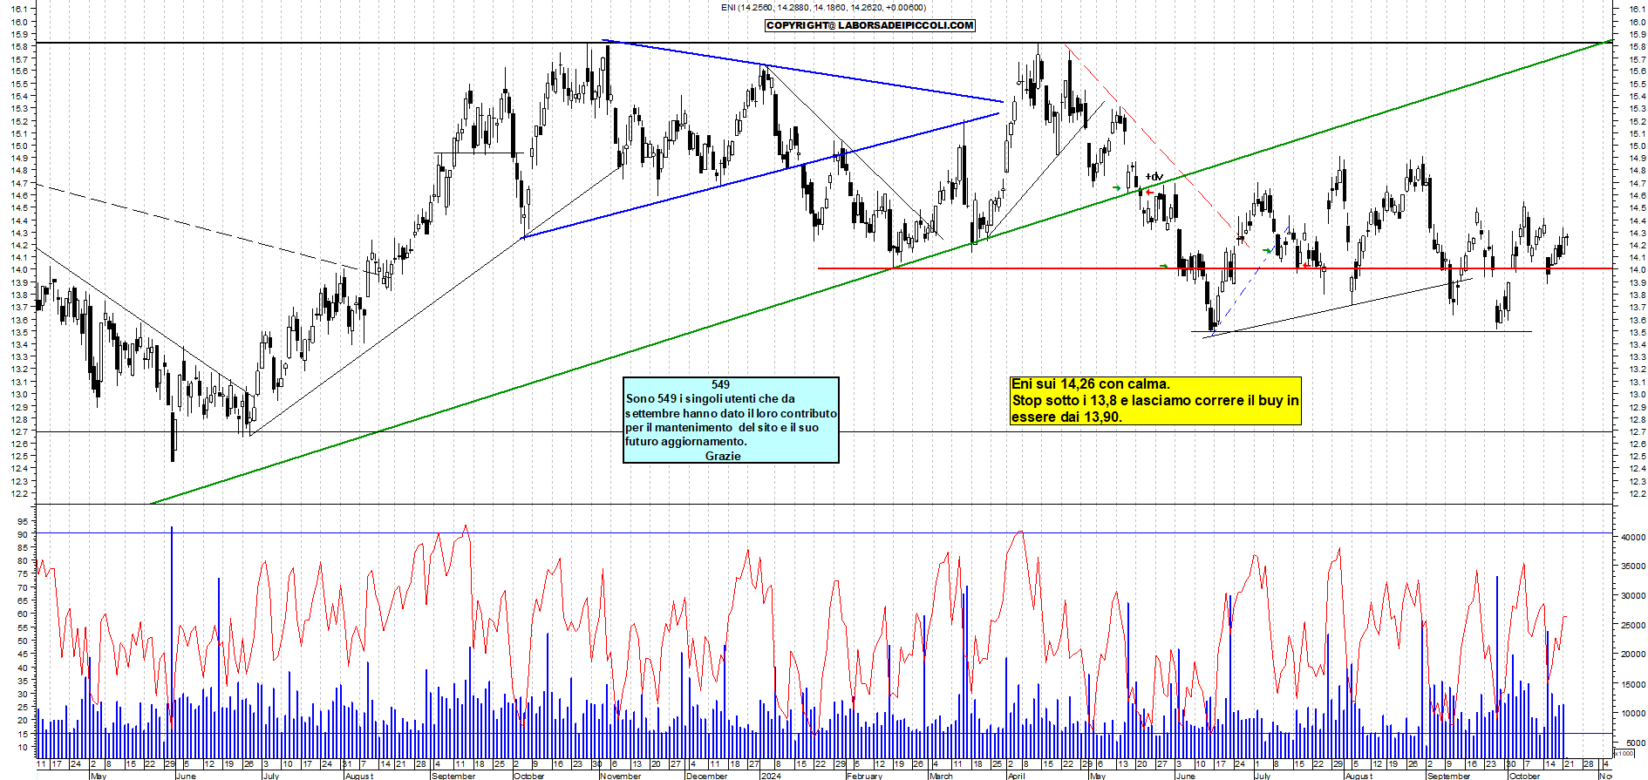Select the cyan '549 singoli utenti' text box
The width and height of the screenshot is (1648, 780).
(x=731, y=420)
